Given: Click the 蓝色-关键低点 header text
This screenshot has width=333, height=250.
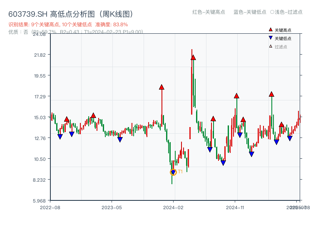Looking at the screenshot, I should [250, 12].
